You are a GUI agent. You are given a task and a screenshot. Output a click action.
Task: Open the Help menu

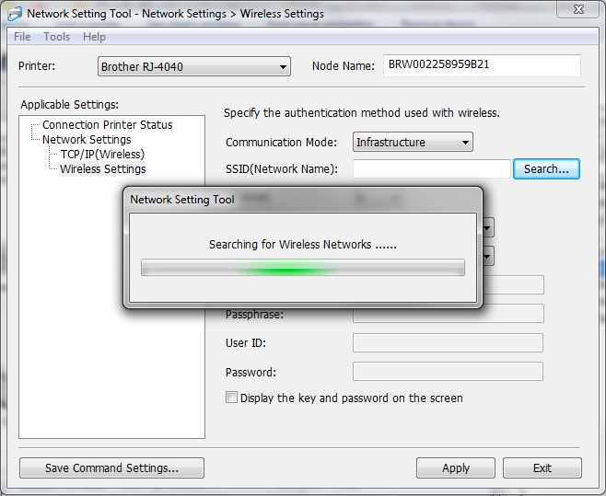[x=94, y=37]
